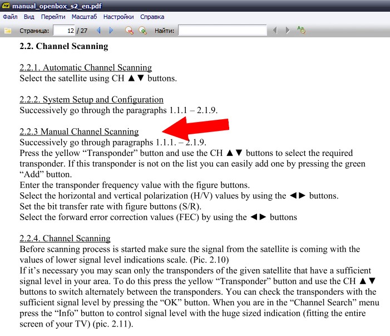Viewport: 390px width, 336px height.
Task: Click the 'Страница:' label
Action: (34, 31)
